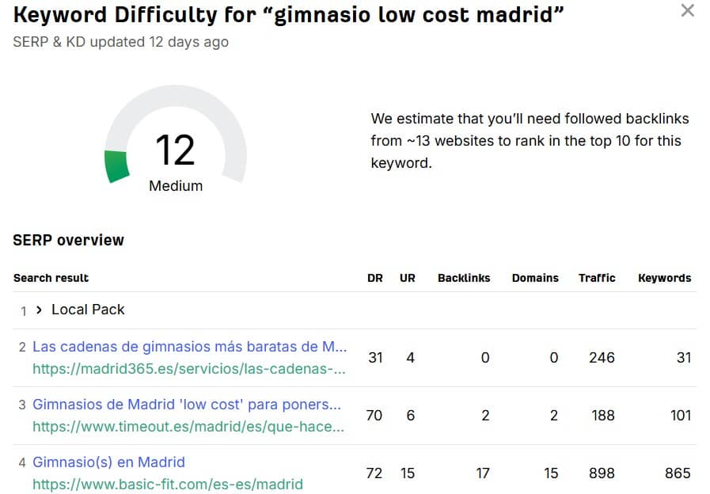This screenshot has height=494, width=710.
Task: Click backlinks value 17 for basic-fit row
Action: 483,473
